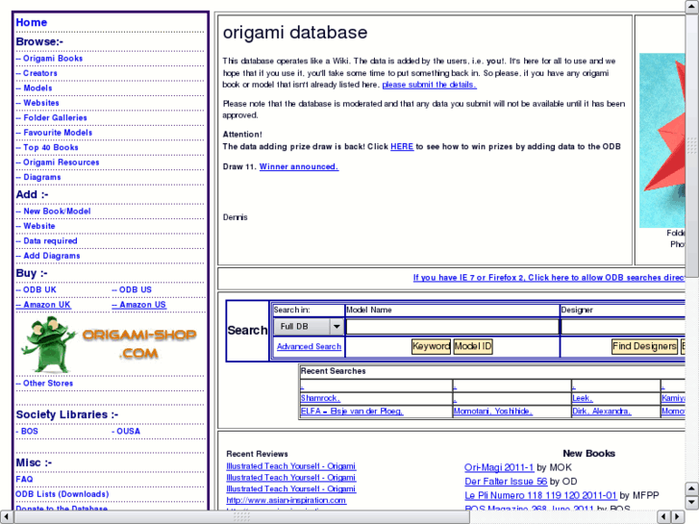This screenshot has height=524, width=699.
Task: Click horizontal scrollbar left arrow
Action: (x=6, y=517)
